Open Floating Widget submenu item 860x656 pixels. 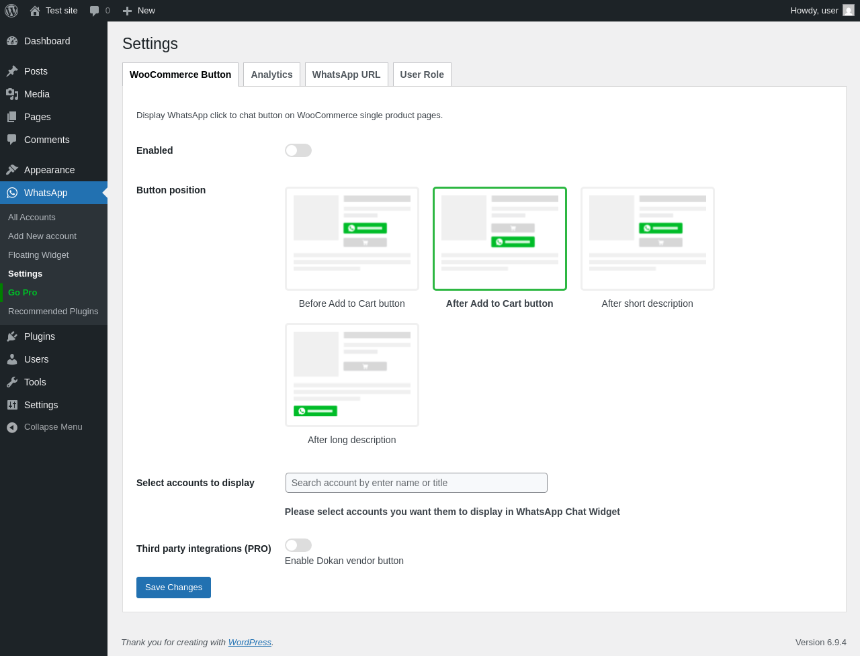(x=38, y=255)
